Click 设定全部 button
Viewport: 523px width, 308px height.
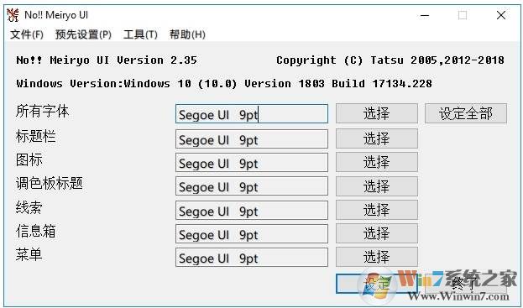click(x=466, y=113)
